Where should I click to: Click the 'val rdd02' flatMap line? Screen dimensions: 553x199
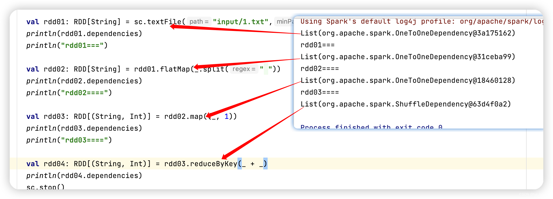click(x=153, y=69)
